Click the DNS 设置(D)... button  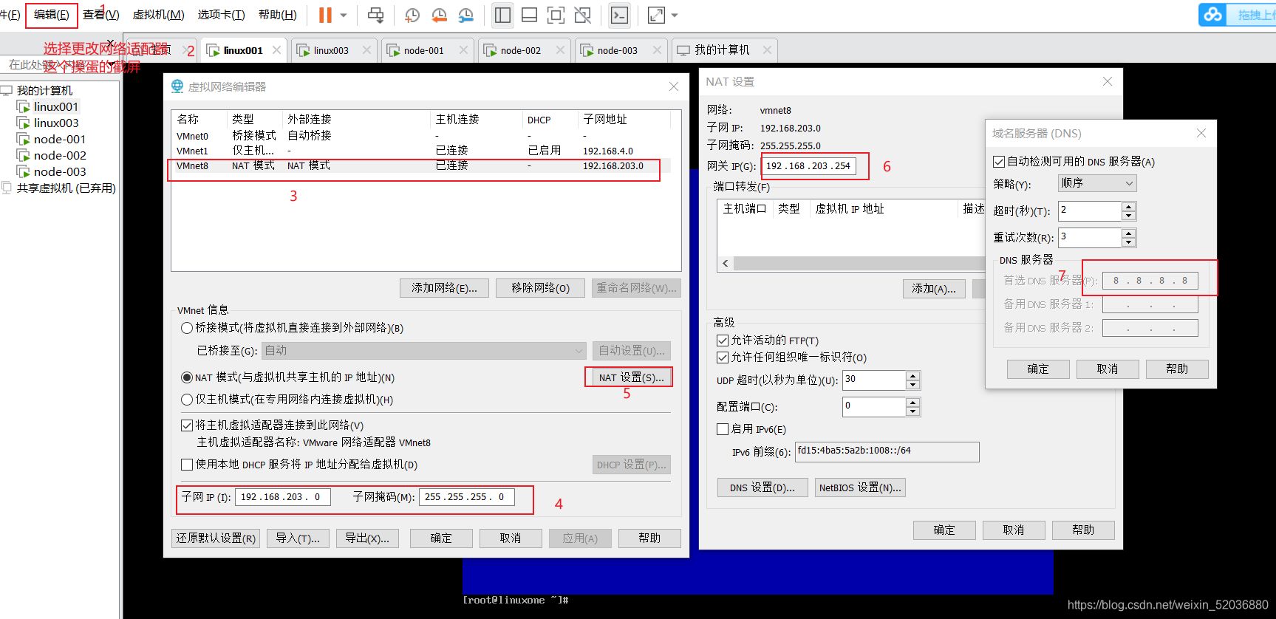[x=762, y=488]
